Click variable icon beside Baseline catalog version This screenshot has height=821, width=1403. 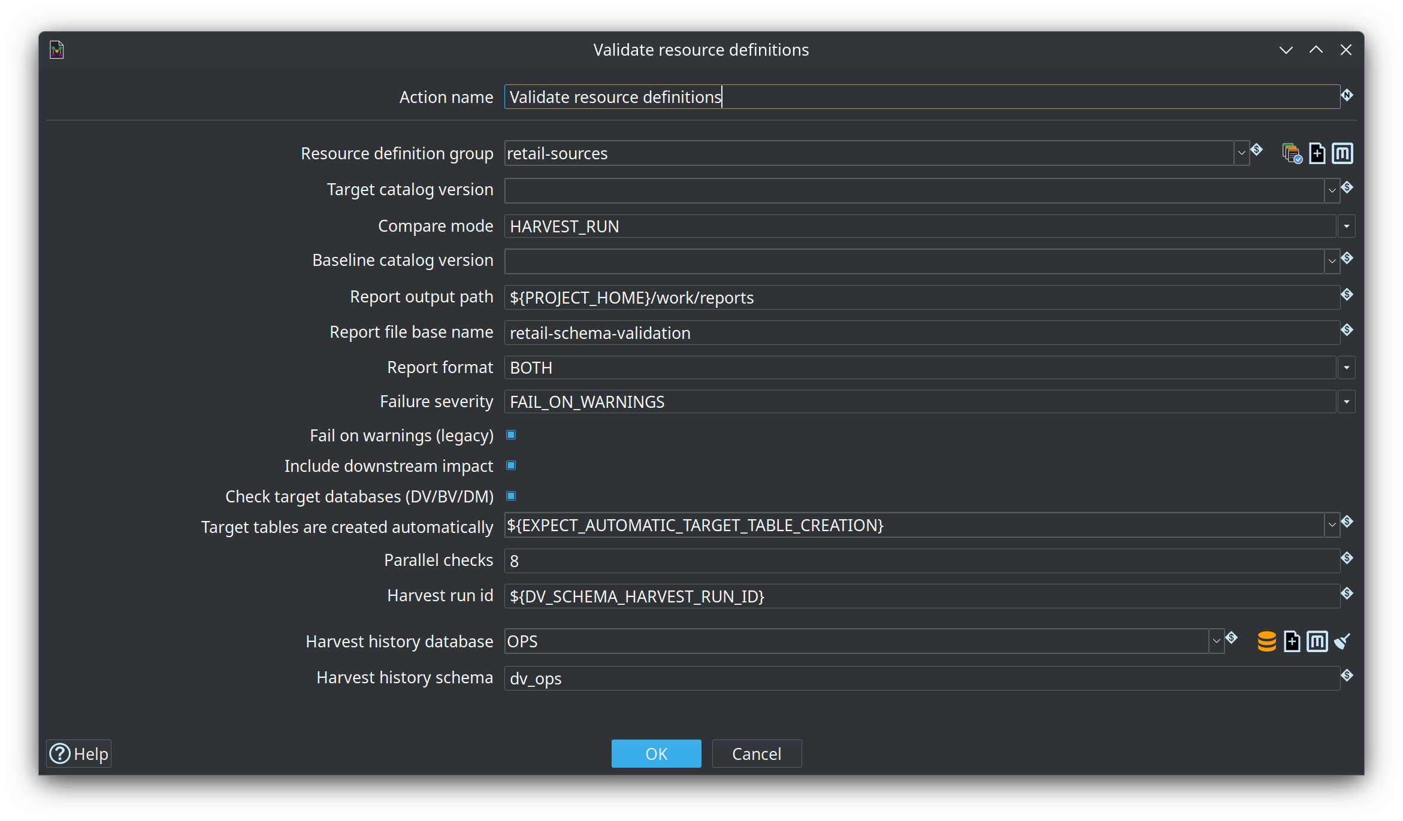click(x=1347, y=258)
